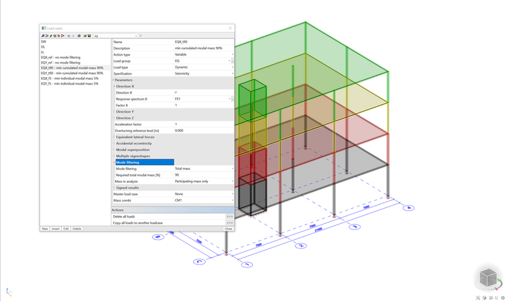Edit the Description field value

click(204, 48)
